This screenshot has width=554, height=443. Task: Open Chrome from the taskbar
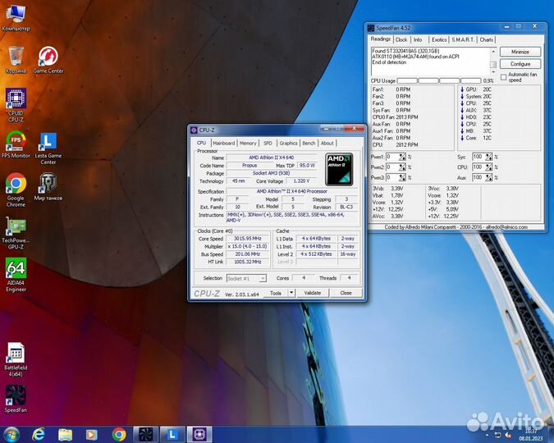119,435
